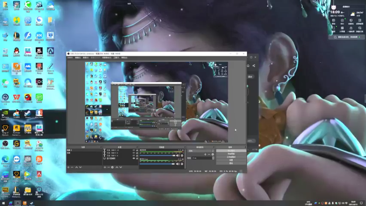Viewport: 366px width, 206px height.
Task: Open GeForce Experience desktop icon
Action: click(x=5, y=115)
